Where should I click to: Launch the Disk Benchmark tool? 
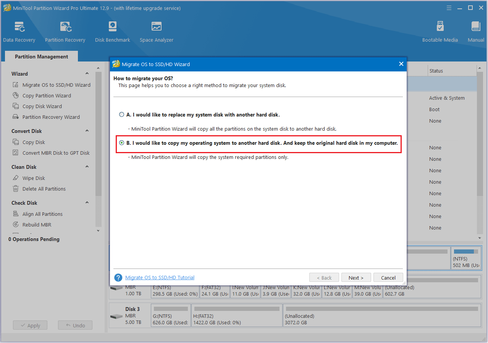tap(113, 32)
